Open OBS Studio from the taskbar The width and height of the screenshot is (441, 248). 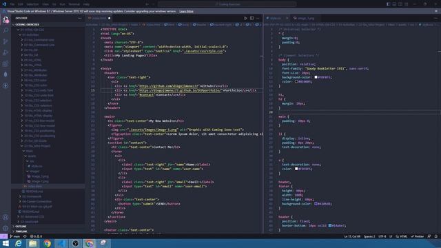(75, 243)
